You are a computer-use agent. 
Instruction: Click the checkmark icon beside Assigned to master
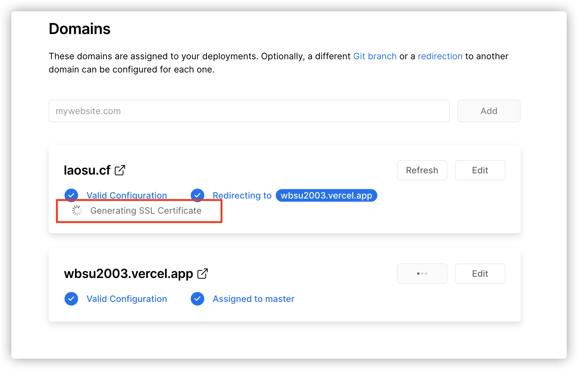[x=198, y=299]
